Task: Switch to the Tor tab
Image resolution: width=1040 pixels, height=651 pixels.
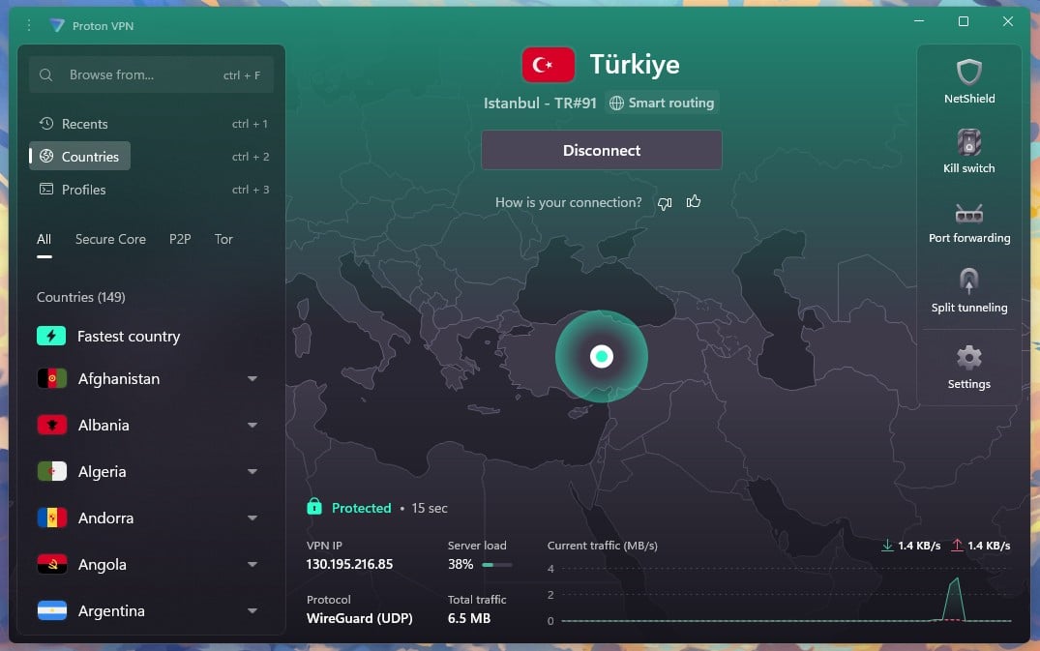Action: pos(223,239)
